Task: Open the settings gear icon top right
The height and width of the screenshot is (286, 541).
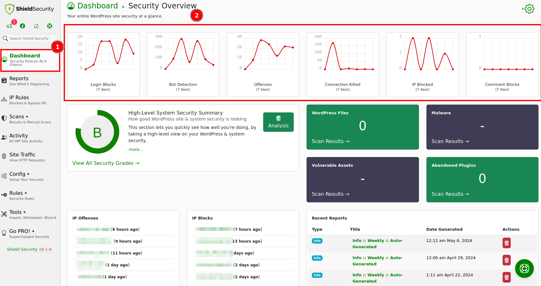Action: click(529, 9)
